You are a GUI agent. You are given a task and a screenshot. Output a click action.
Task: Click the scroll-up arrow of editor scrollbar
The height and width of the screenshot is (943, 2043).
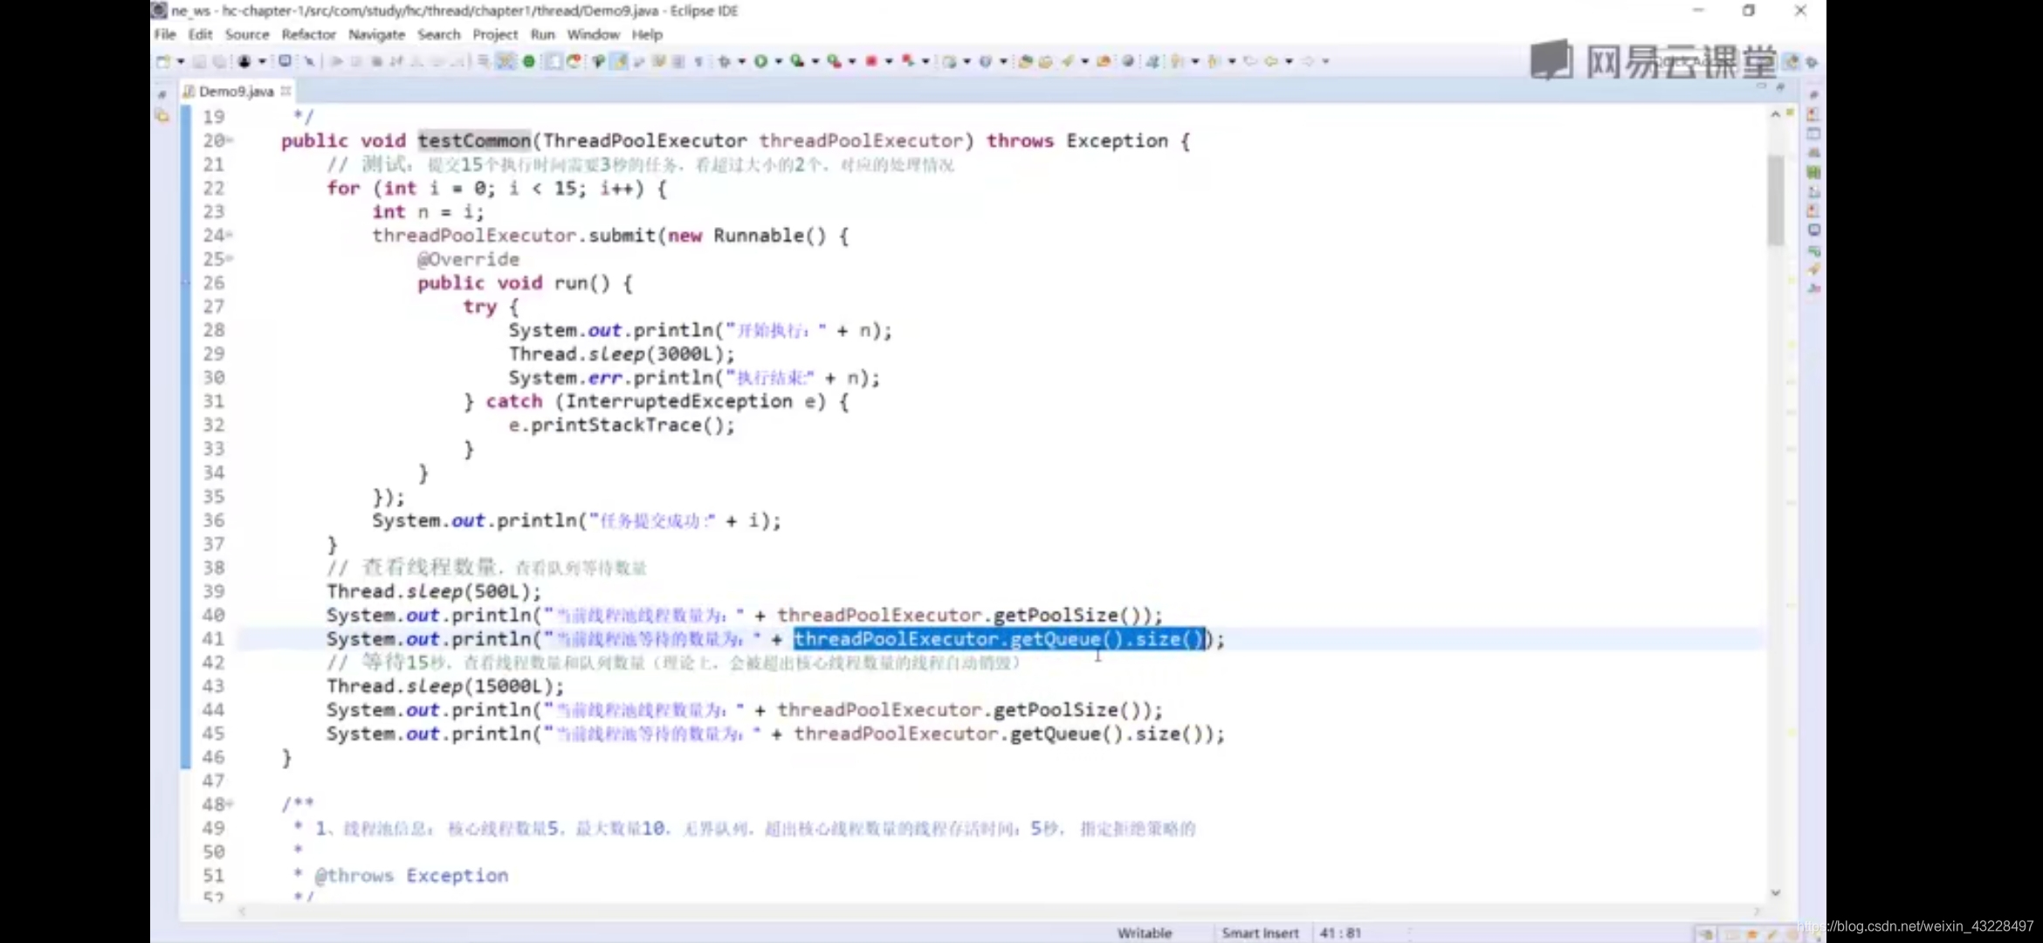point(1775,114)
